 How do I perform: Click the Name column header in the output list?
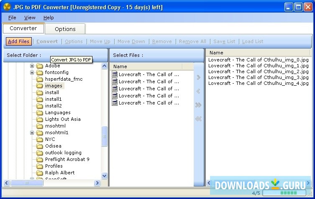258,53
